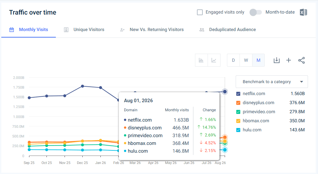Toggle Month-to-date switch
This screenshot has width=318, height=174.
point(256,12)
